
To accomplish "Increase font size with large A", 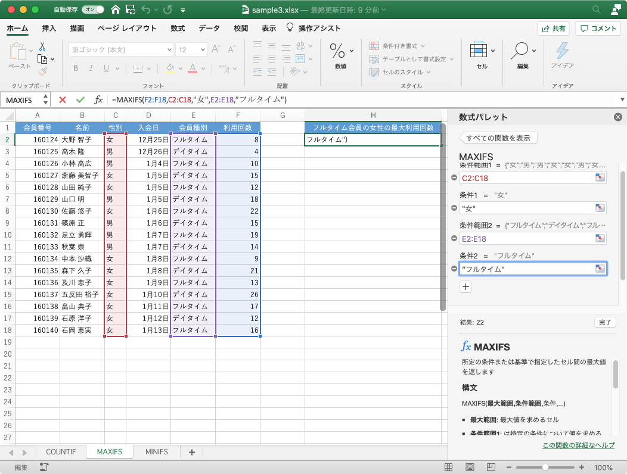I will pos(216,49).
